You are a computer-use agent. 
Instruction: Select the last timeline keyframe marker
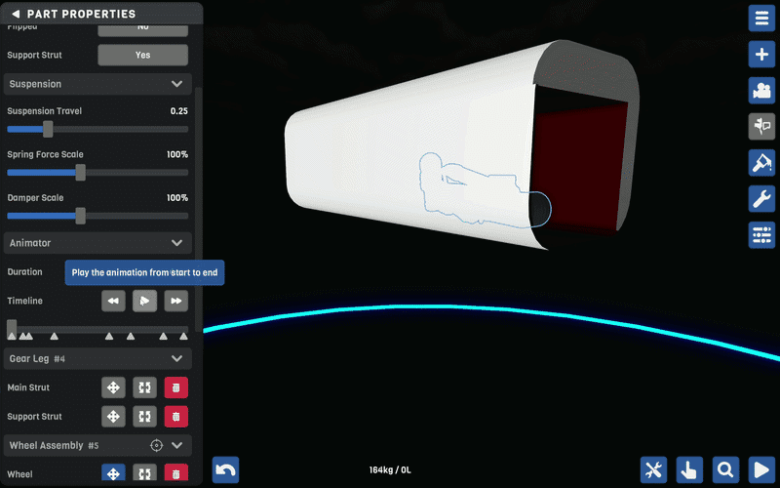coord(183,337)
